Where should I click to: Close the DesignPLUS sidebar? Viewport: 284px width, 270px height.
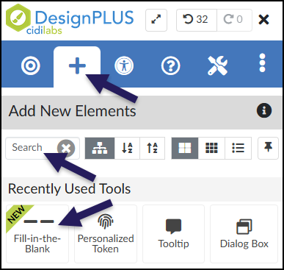(263, 20)
